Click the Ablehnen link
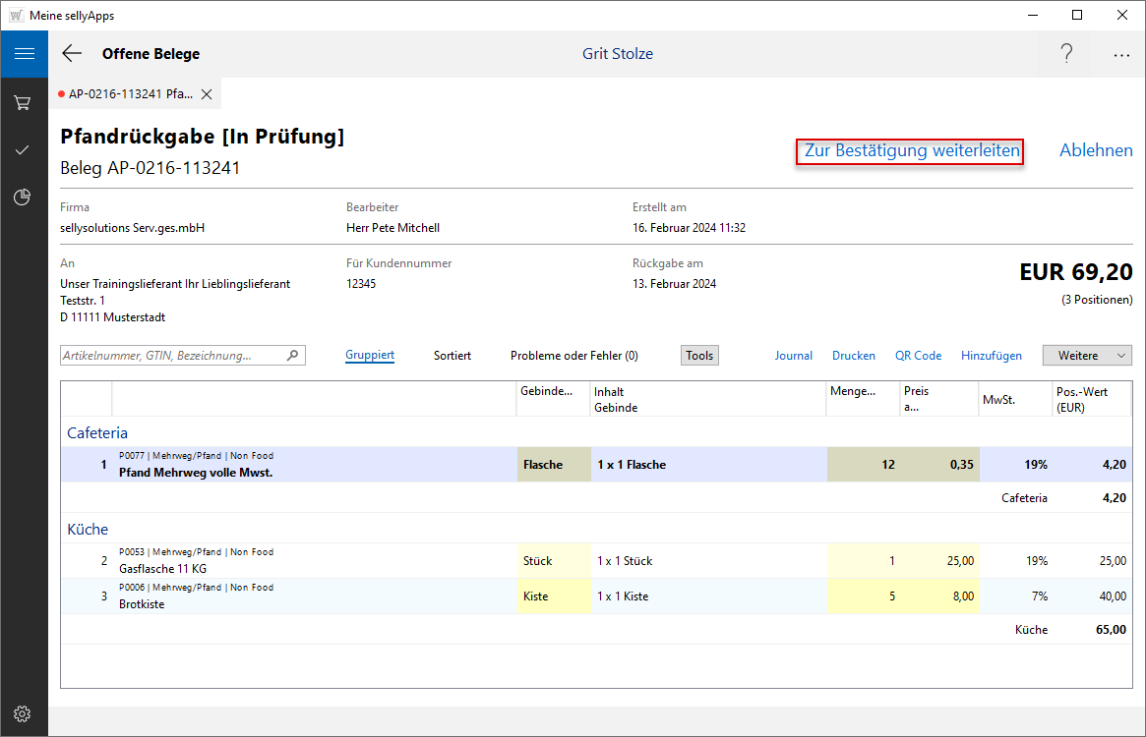The image size is (1146, 737). click(1096, 151)
